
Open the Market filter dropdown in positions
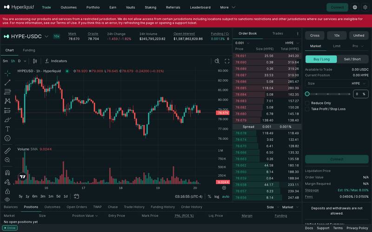[290, 207]
